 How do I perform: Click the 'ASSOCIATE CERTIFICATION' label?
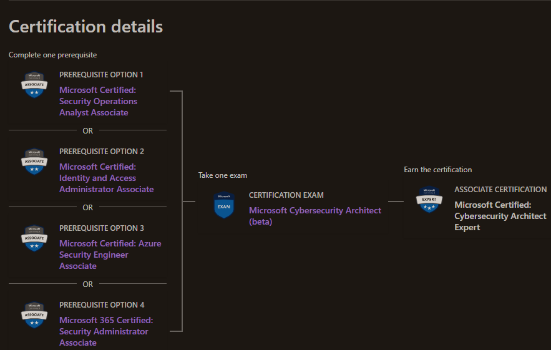(500, 190)
